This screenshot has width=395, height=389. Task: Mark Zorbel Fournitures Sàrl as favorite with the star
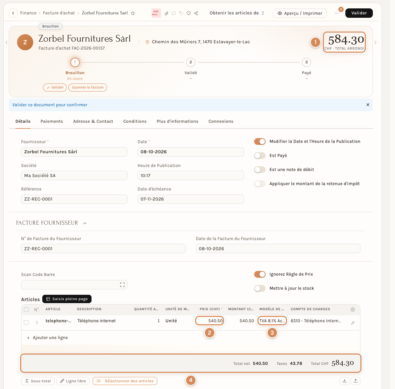pos(133,13)
